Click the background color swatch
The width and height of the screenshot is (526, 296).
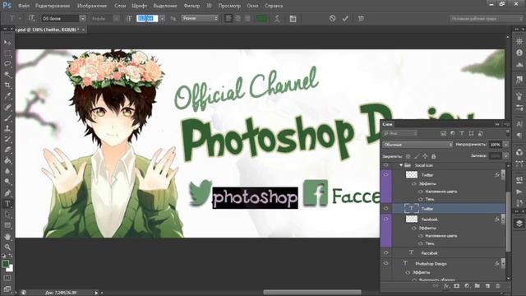click(x=11, y=269)
